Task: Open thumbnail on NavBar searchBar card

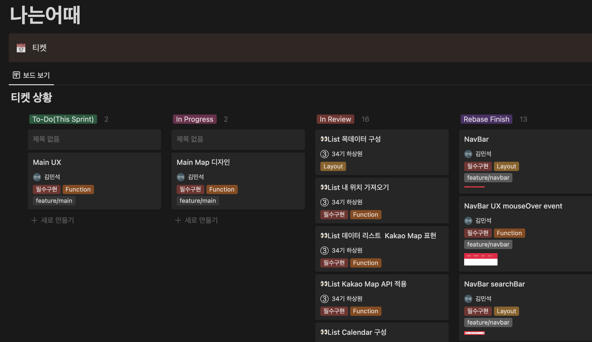Action: coord(474,333)
